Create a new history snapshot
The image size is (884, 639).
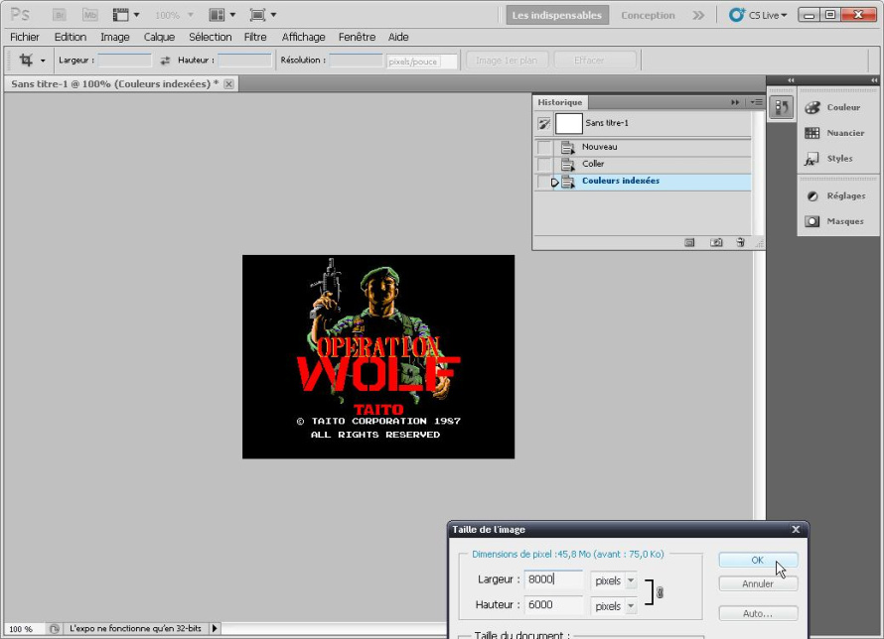716,243
